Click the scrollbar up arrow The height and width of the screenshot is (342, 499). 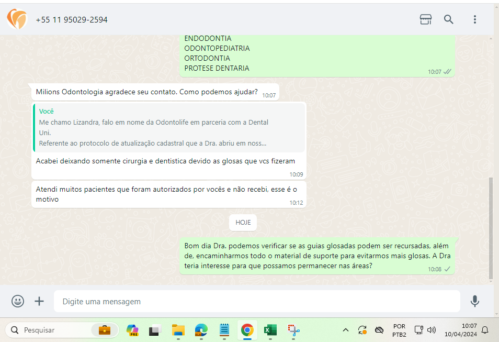tap(491, 39)
